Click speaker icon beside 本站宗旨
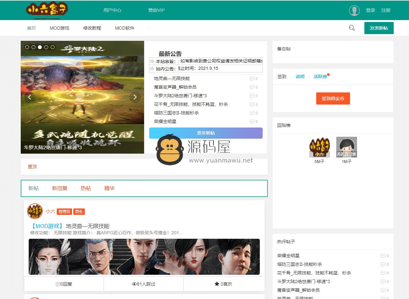The height and width of the screenshot is (299, 409). pos(152,61)
